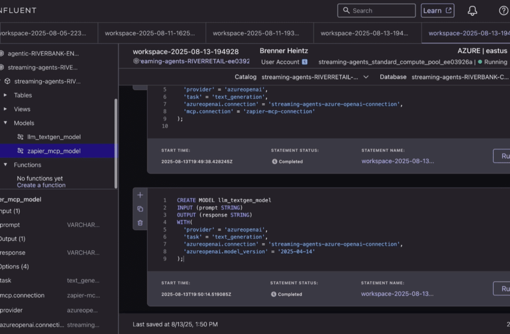Click the Search input field
This screenshot has height=334, width=510.
(376, 11)
